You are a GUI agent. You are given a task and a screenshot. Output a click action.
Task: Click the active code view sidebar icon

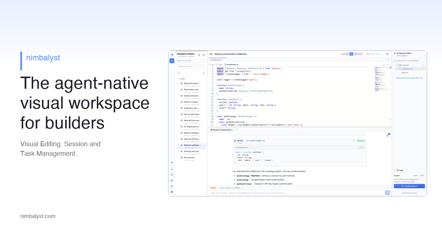(172, 61)
